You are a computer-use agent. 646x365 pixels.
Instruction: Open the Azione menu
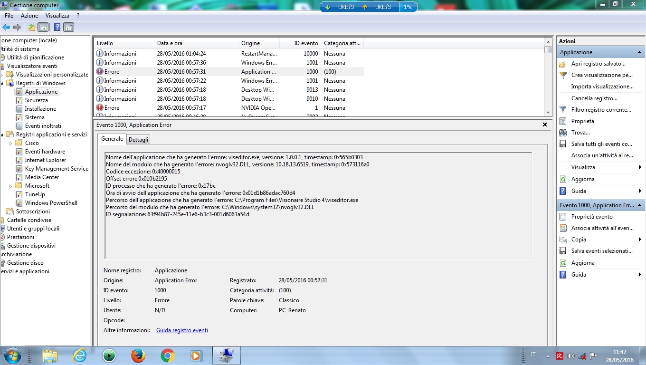pyautogui.click(x=29, y=16)
